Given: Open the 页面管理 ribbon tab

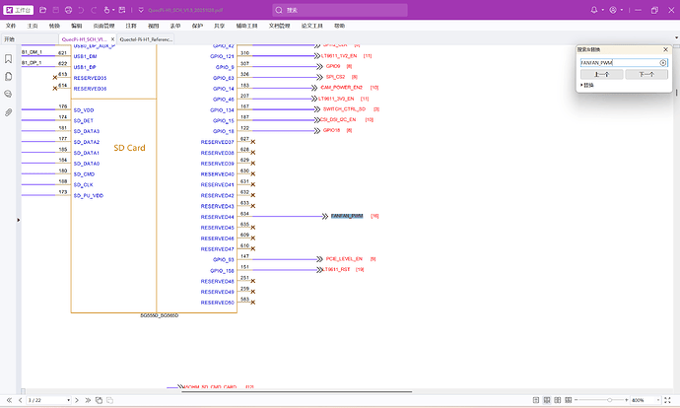Looking at the screenshot, I should (103, 26).
